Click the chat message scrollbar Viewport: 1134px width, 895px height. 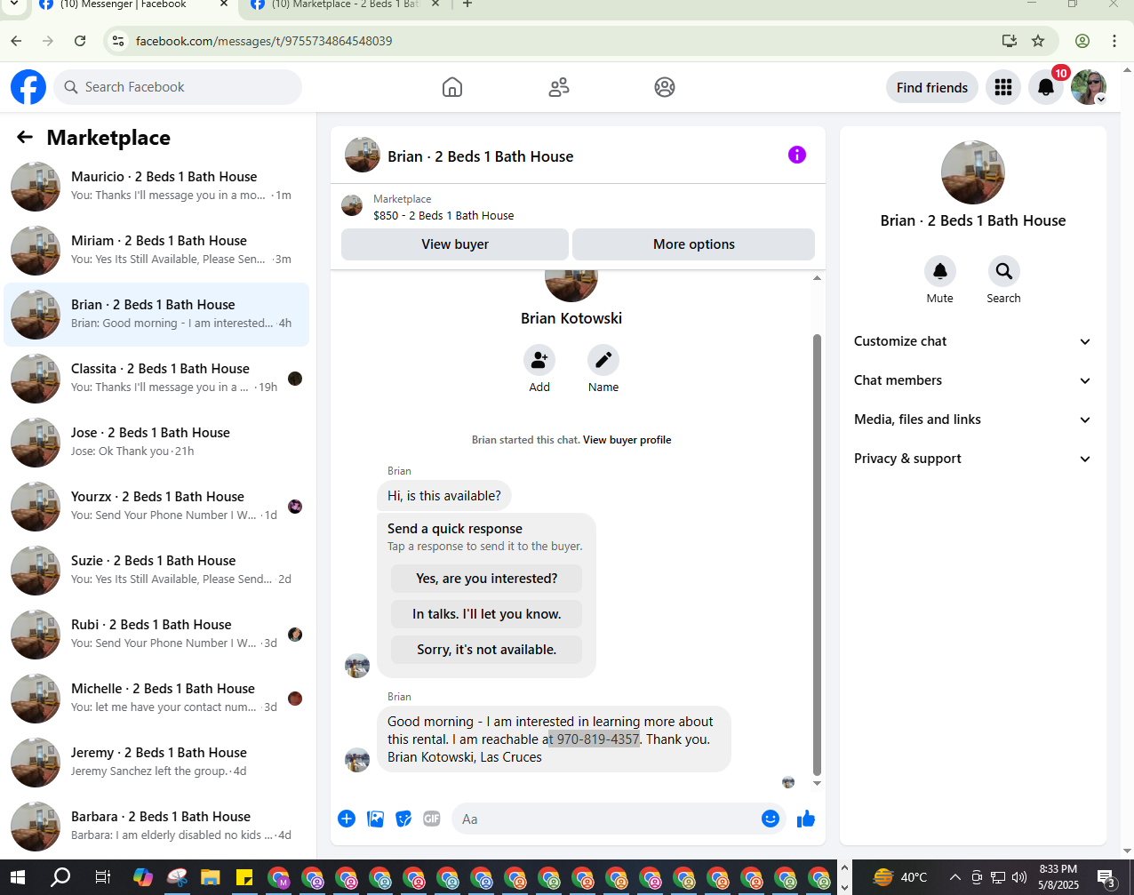(817, 555)
